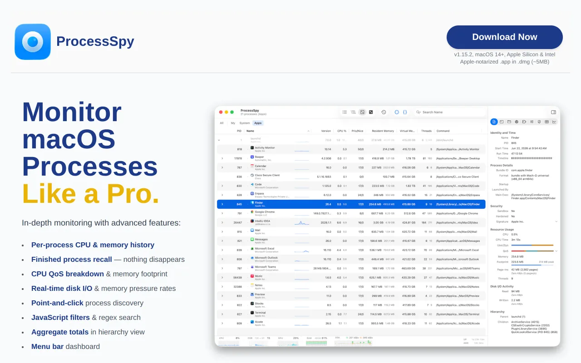The image size is (581, 363).
Task: Expand the Signature details chevron in inspector
Action: tap(556, 221)
